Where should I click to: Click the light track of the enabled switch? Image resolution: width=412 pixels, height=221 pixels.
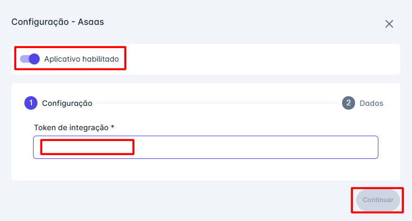[x=24, y=58]
